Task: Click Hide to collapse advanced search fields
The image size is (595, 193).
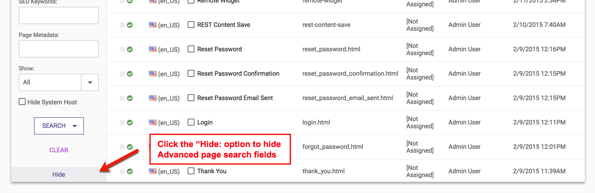Action: pyautogui.click(x=59, y=175)
